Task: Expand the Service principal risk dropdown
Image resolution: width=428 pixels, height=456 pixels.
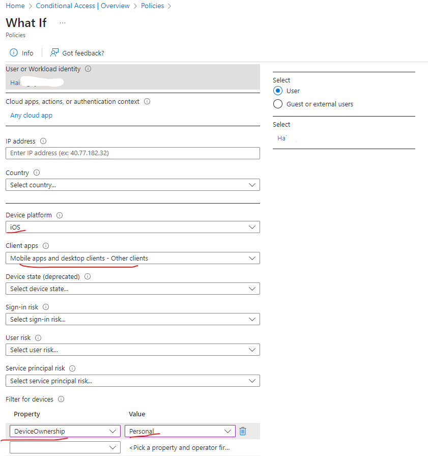Action: (132, 381)
